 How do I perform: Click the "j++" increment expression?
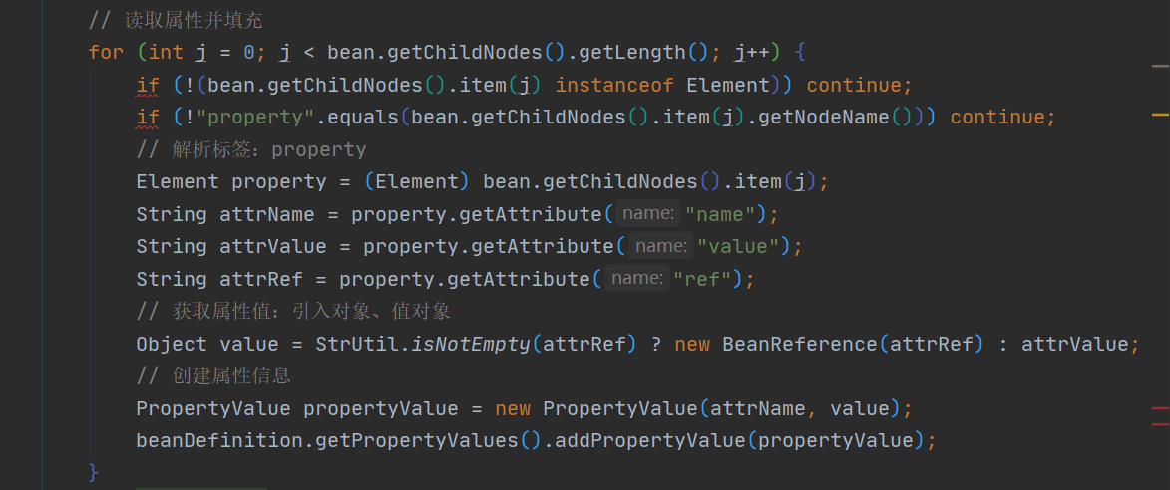click(x=751, y=52)
